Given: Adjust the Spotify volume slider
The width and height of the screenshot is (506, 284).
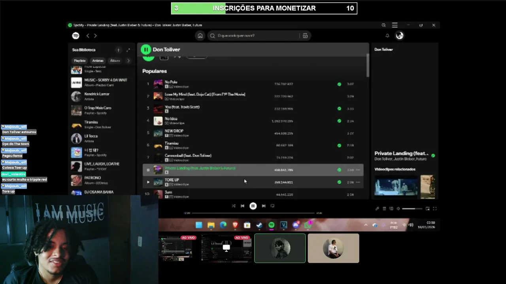Looking at the screenshot, I should click(x=412, y=209).
